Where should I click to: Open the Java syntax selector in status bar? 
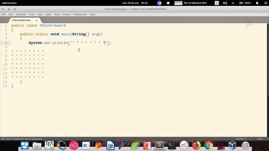260,139
